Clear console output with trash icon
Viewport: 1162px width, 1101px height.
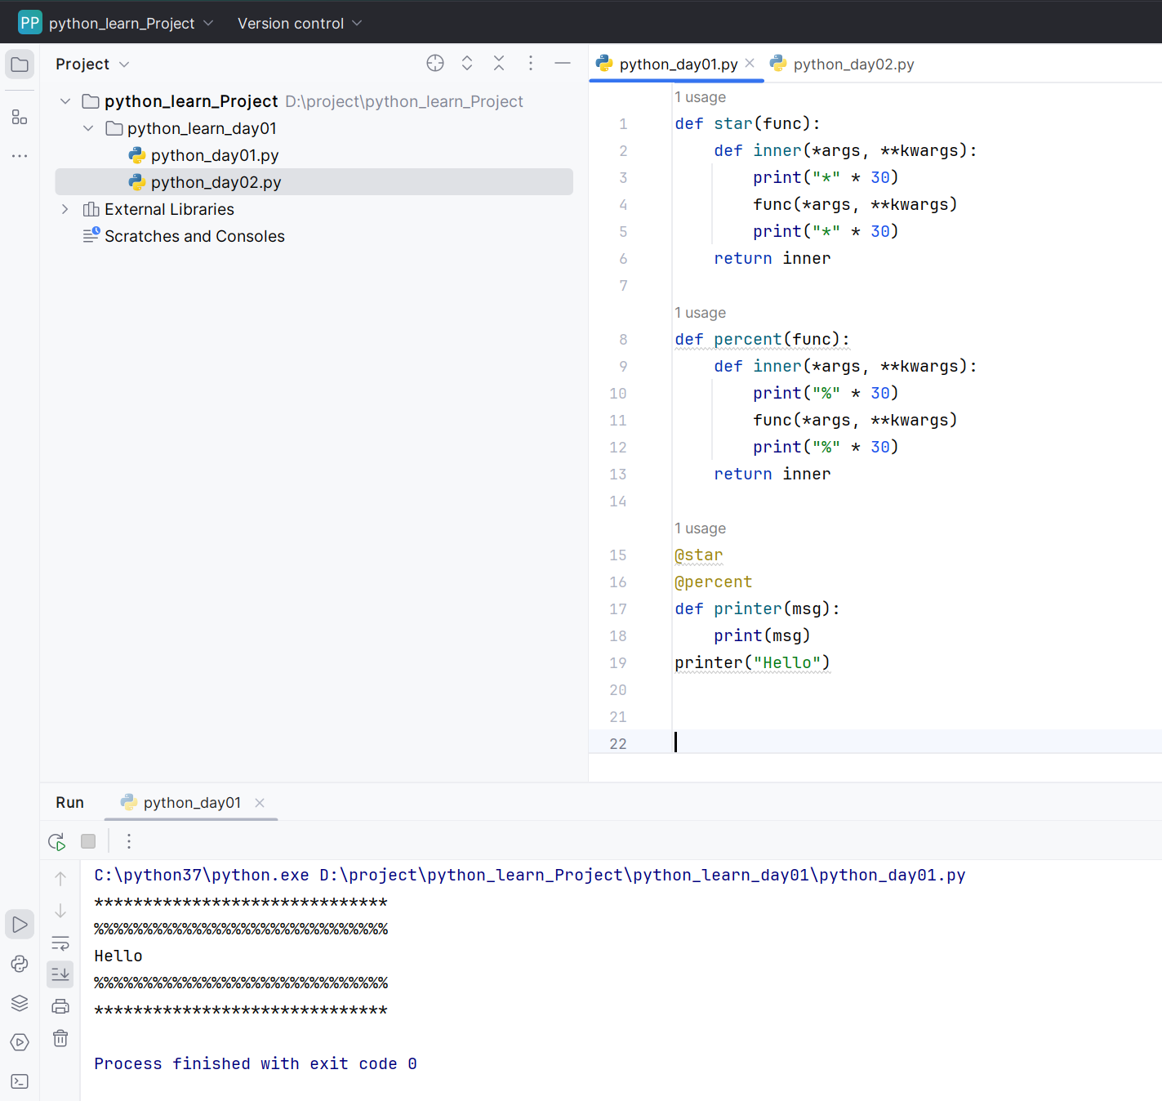pos(60,1038)
